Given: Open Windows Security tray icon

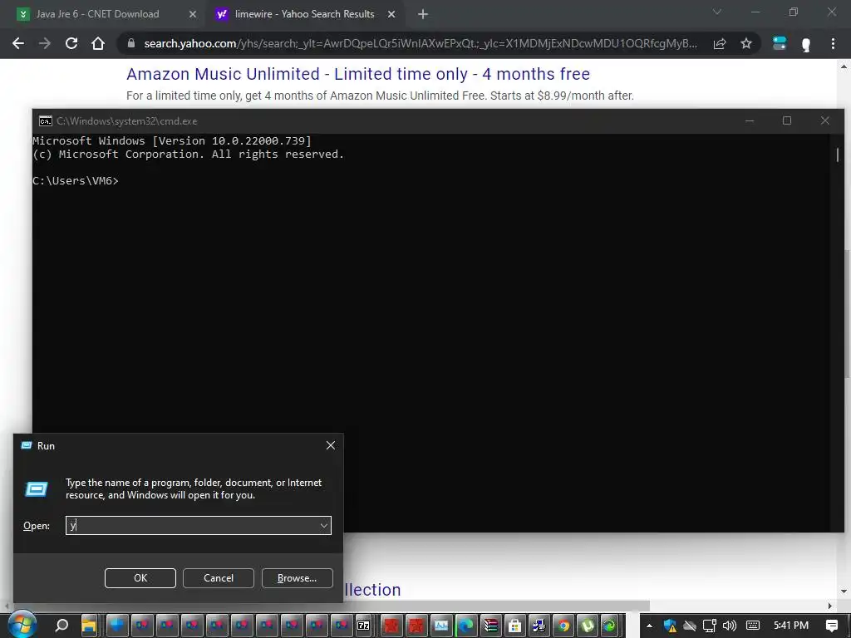Looking at the screenshot, I should click(671, 626).
